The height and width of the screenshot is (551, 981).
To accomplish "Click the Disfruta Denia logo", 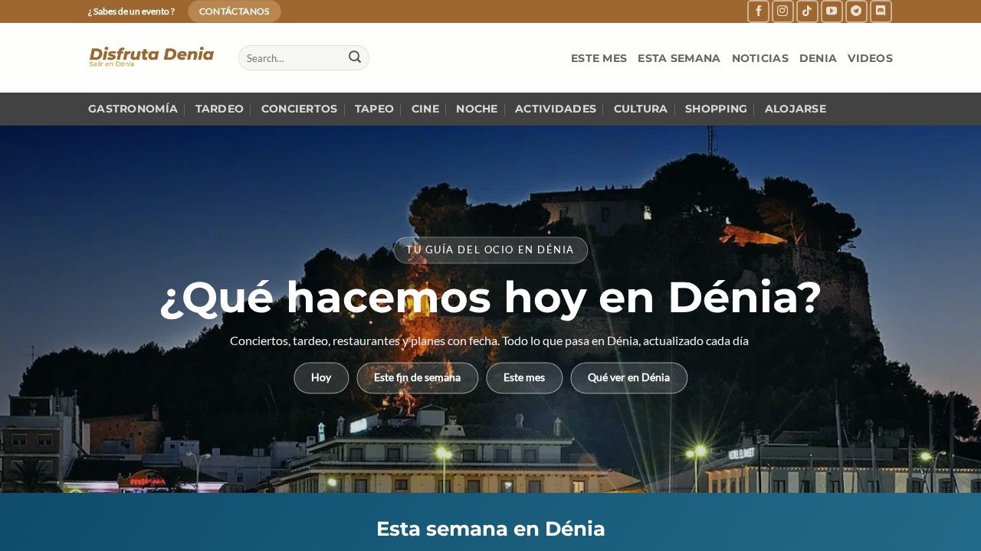I will click(152, 57).
